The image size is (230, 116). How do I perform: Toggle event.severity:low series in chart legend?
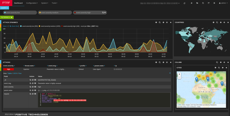coord(30,26)
